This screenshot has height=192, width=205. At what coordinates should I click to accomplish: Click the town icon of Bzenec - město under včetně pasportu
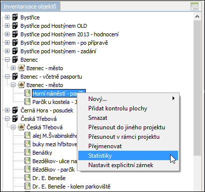point(21,85)
